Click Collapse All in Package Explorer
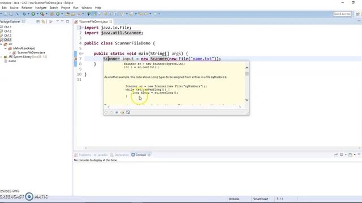The height and width of the screenshot is (203, 362). click(38, 21)
